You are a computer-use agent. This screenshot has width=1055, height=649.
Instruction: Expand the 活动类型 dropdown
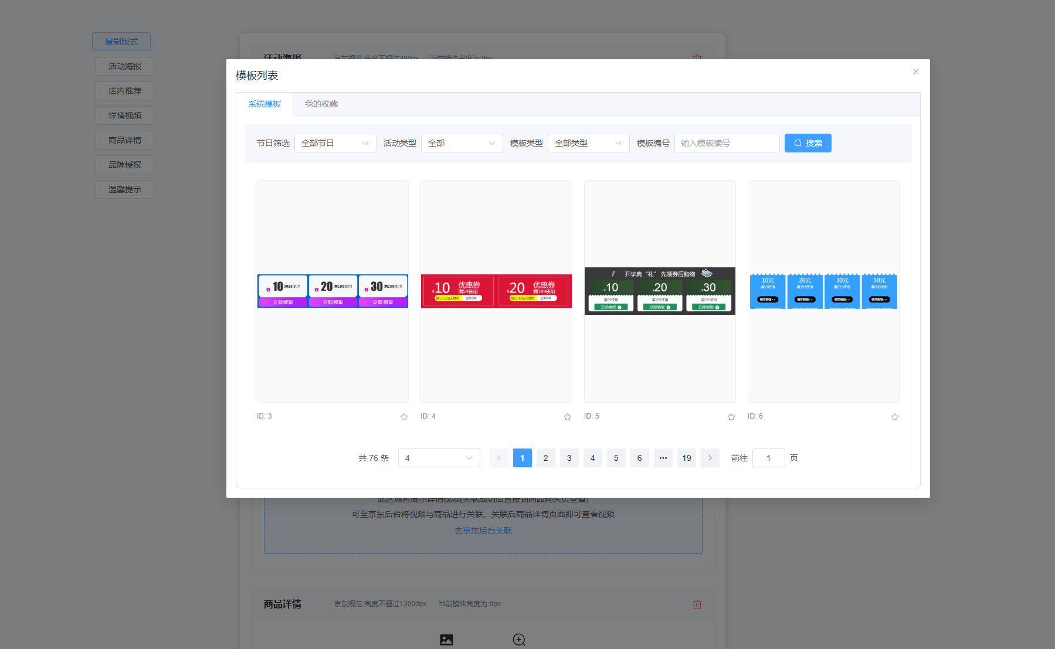462,143
